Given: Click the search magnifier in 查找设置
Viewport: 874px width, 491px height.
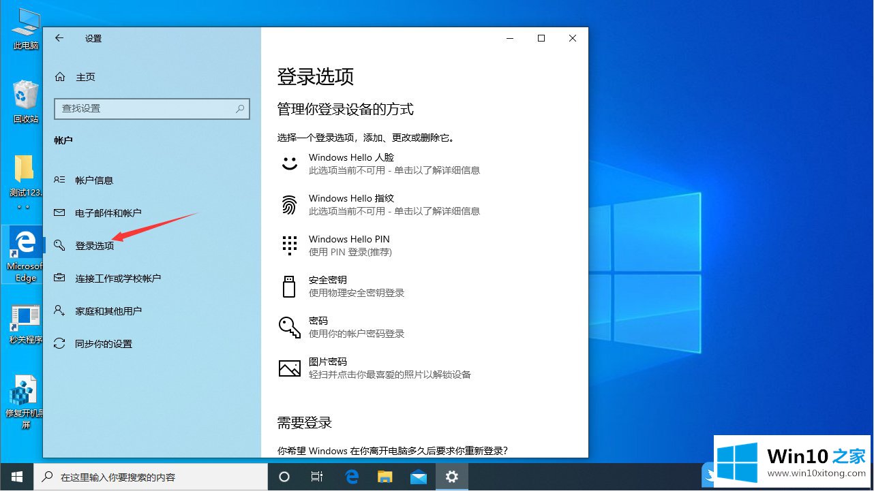Looking at the screenshot, I should click(240, 108).
